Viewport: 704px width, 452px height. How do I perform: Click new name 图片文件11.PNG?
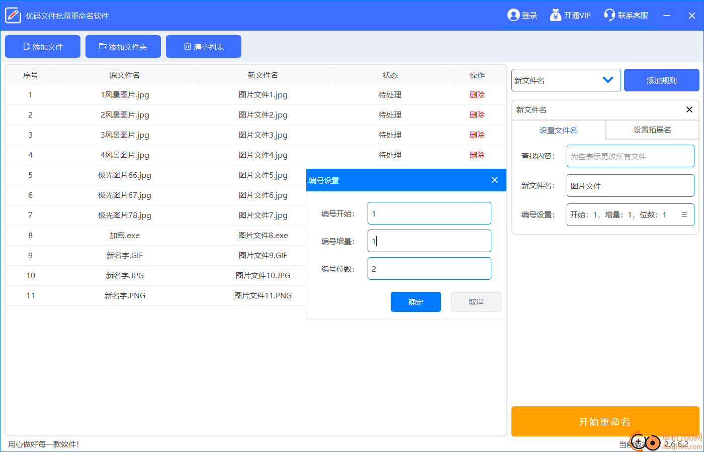[263, 296]
